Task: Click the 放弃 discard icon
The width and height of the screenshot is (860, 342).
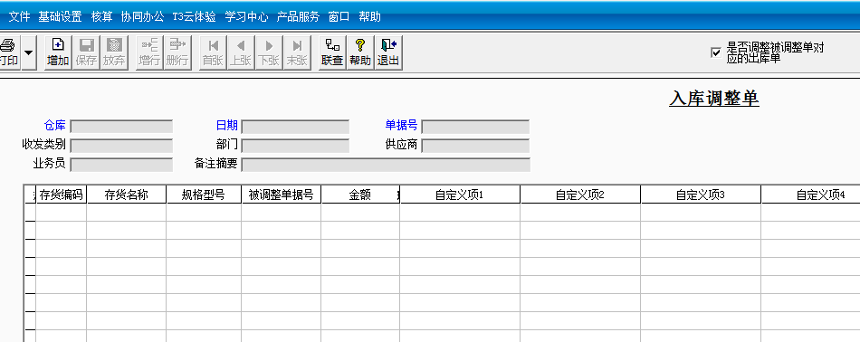Action: [x=114, y=52]
